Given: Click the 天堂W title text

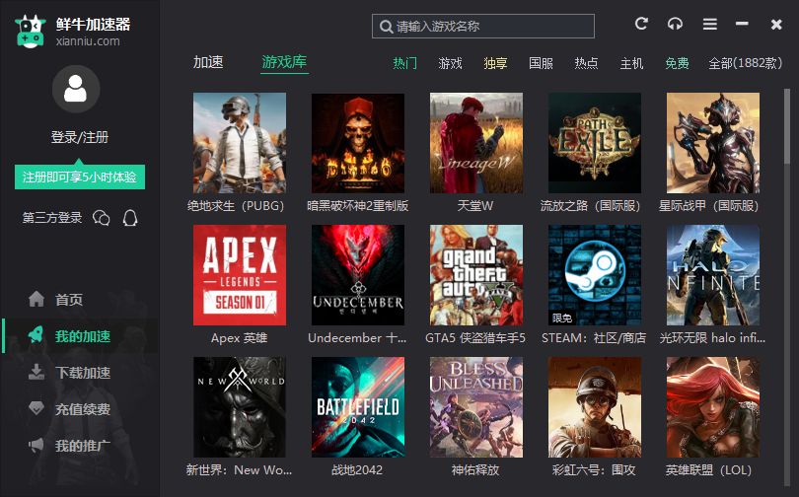Looking at the screenshot, I should (x=475, y=206).
